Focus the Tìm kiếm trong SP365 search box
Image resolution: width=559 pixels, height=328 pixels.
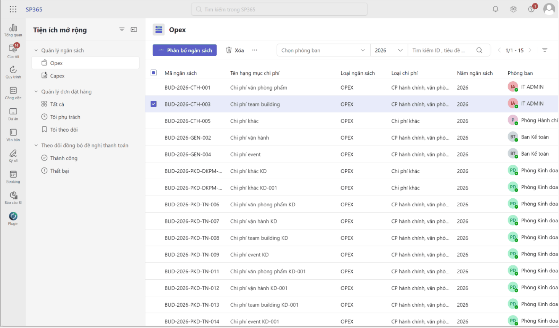tap(279, 9)
